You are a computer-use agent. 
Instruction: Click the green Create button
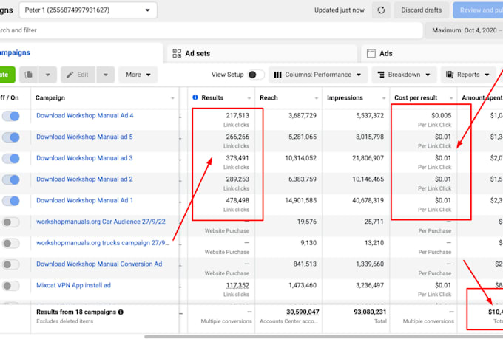click(x=7, y=75)
